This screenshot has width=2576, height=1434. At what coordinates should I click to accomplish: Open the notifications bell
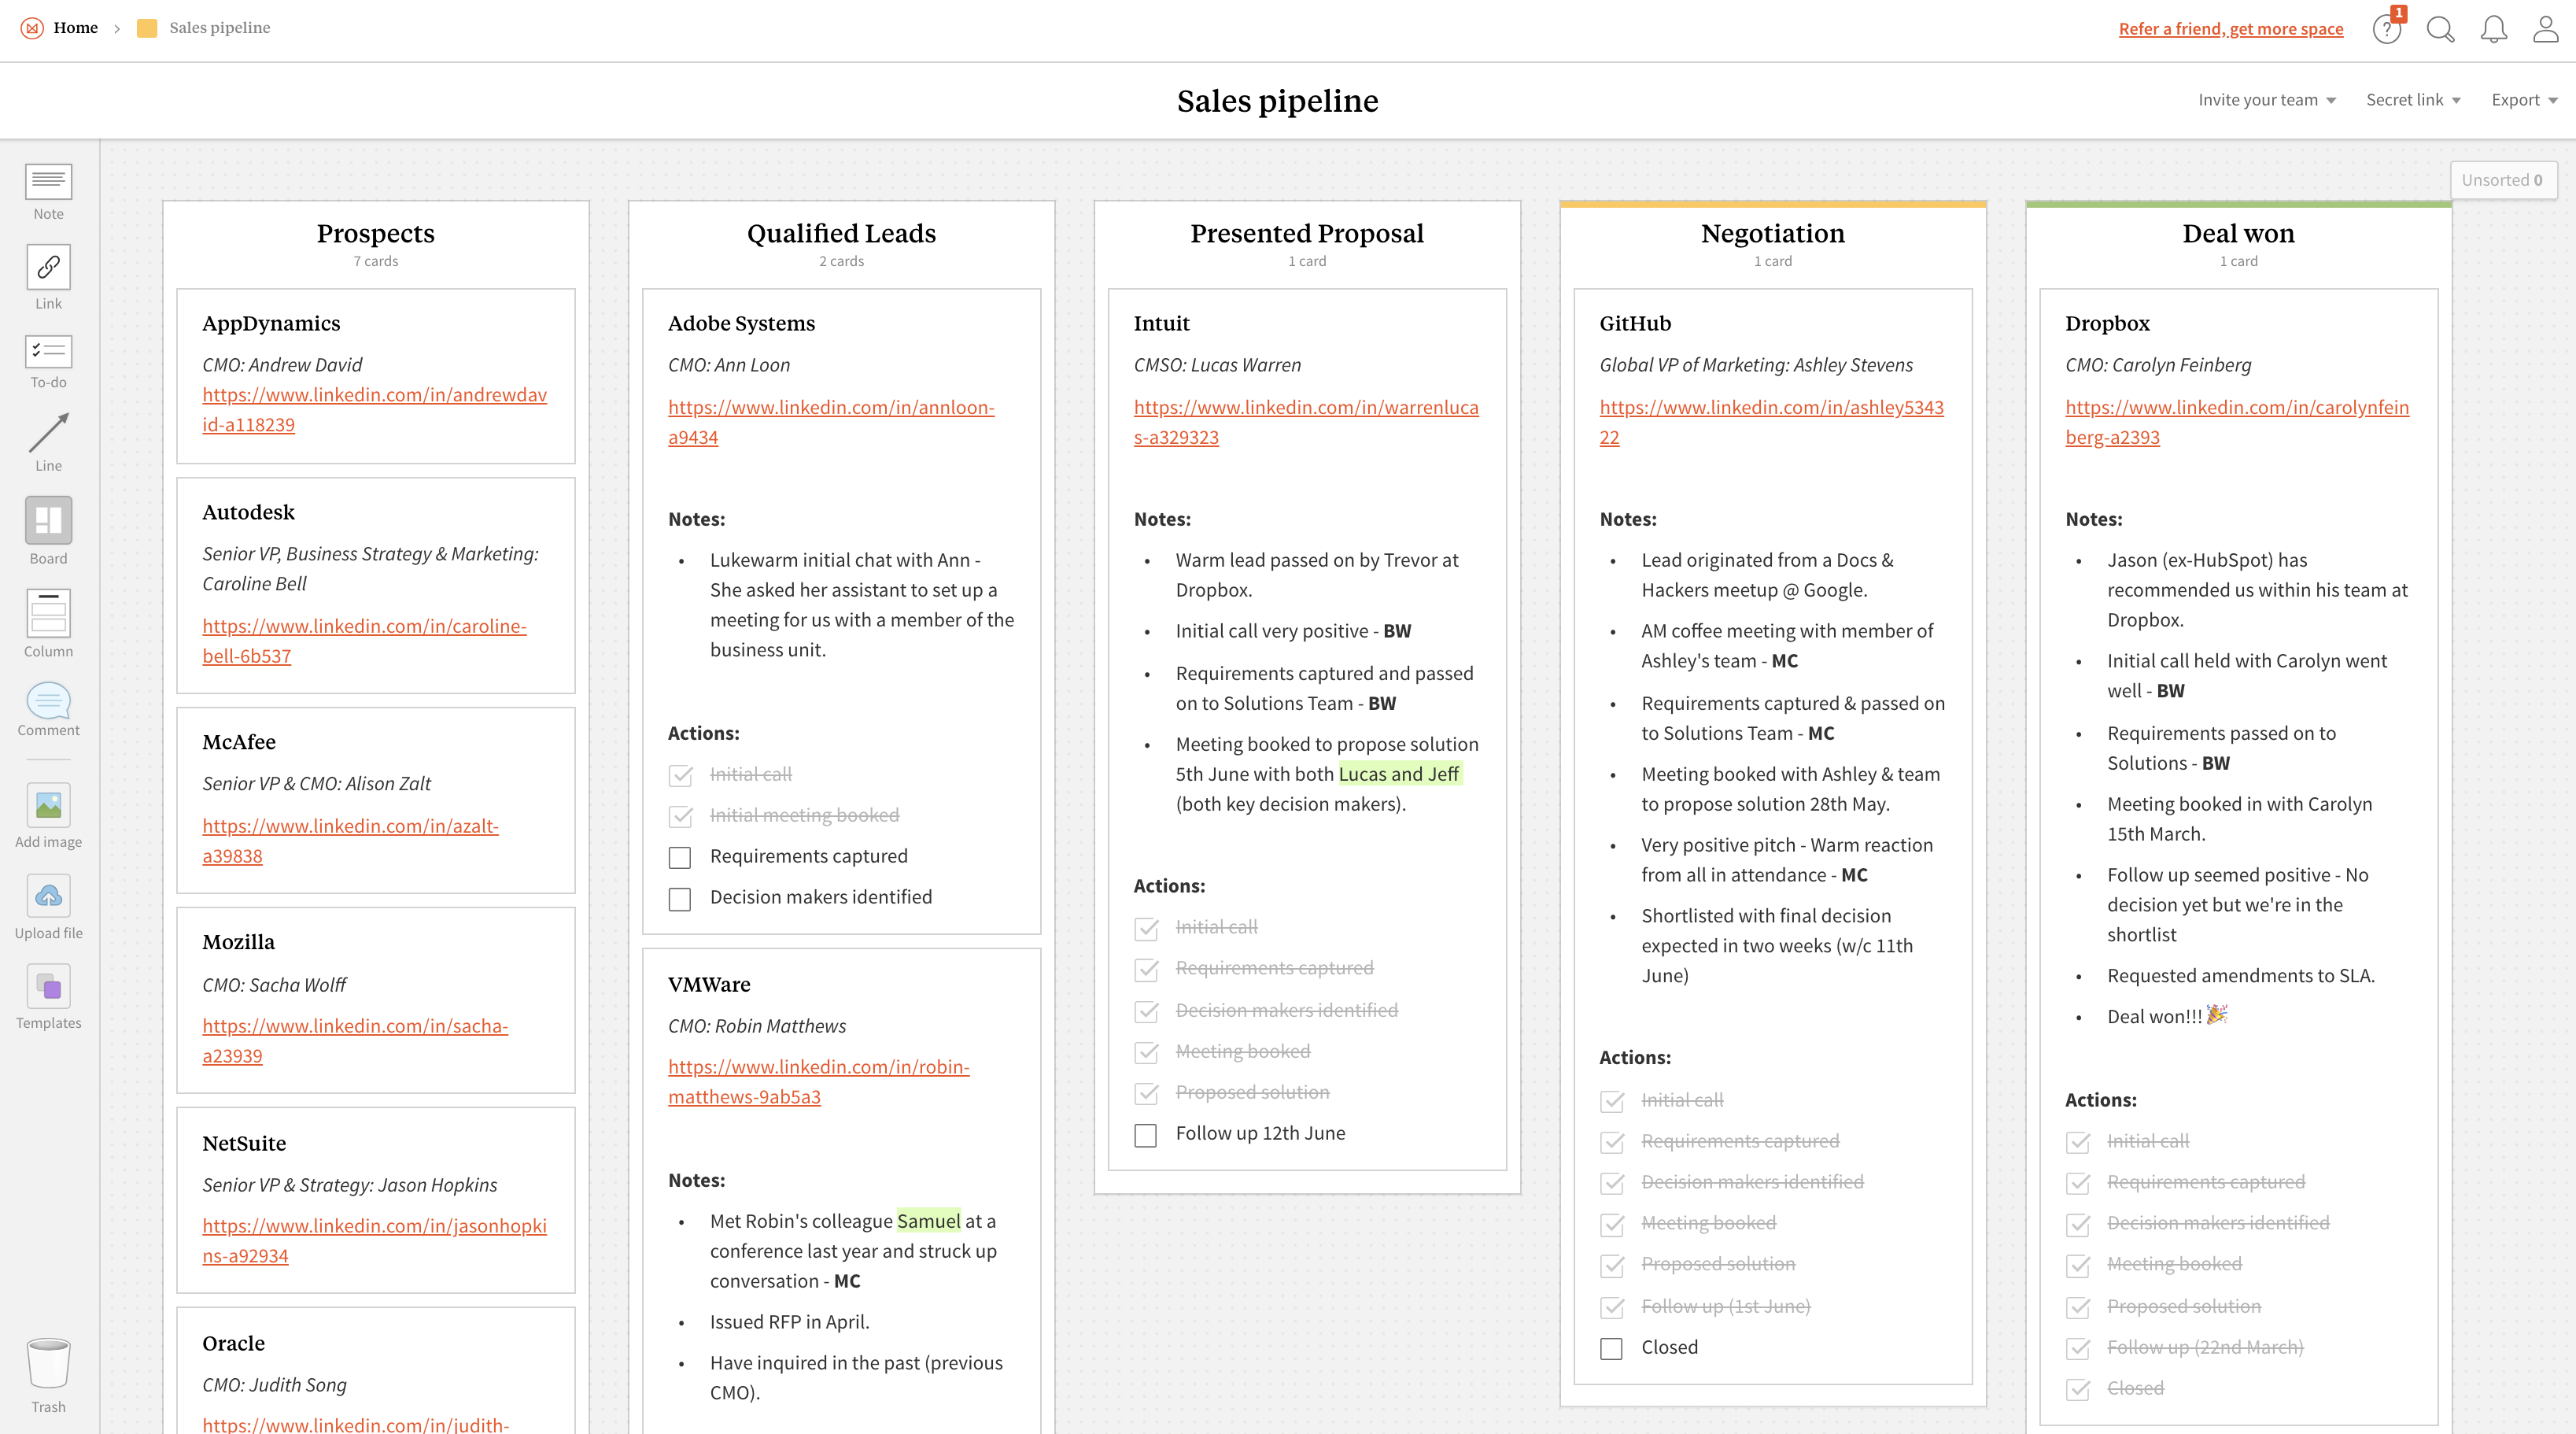pyautogui.click(x=2493, y=29)
